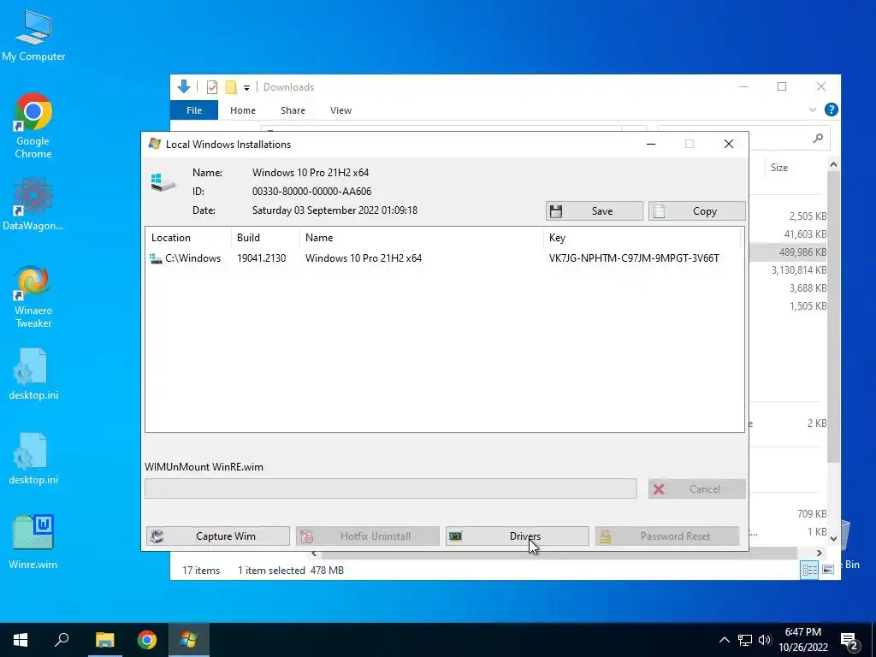
Task: Open taskbar Search
Action: 62,640
